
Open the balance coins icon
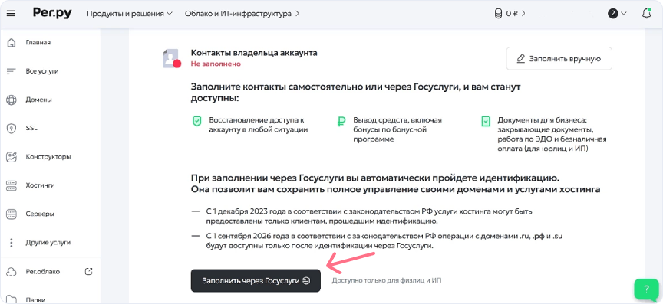(499, 14)
